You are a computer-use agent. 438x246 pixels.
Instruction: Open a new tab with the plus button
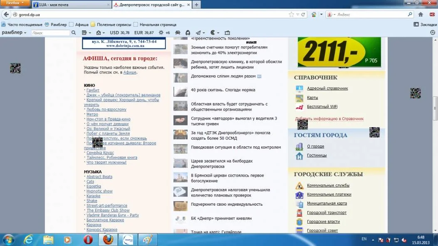(197, 5)
